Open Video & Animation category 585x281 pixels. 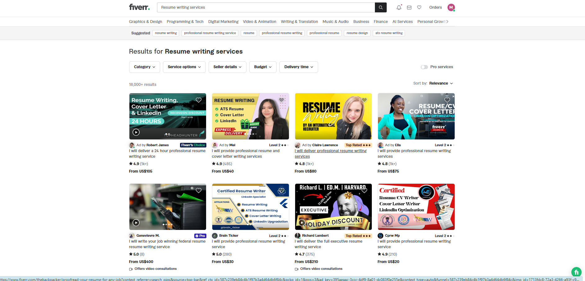tap(259, 22)
